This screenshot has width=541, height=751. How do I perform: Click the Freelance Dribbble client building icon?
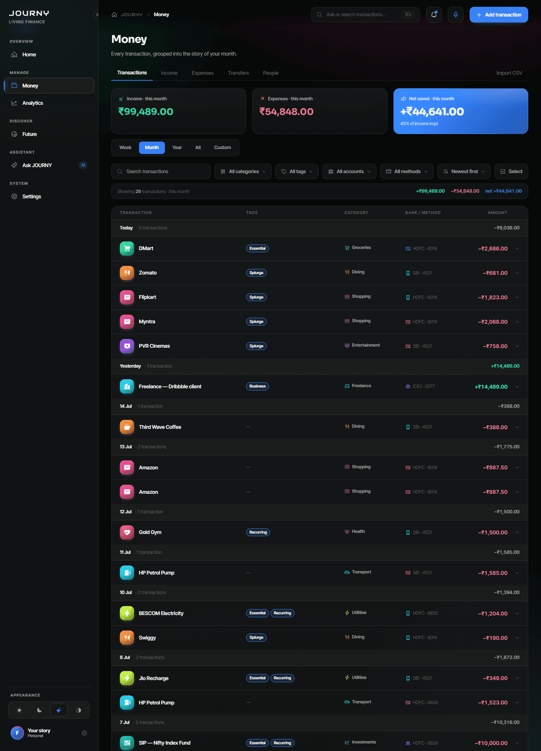pyautogui.click(x=127, y=387)
